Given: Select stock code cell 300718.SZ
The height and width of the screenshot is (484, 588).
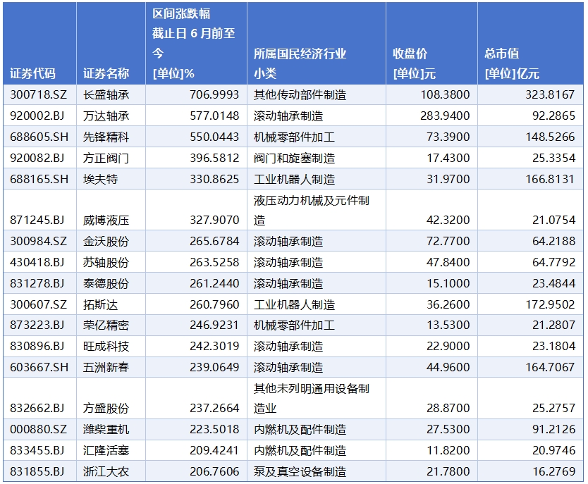Looking at the screenshot, I should [x=37, y=94].
